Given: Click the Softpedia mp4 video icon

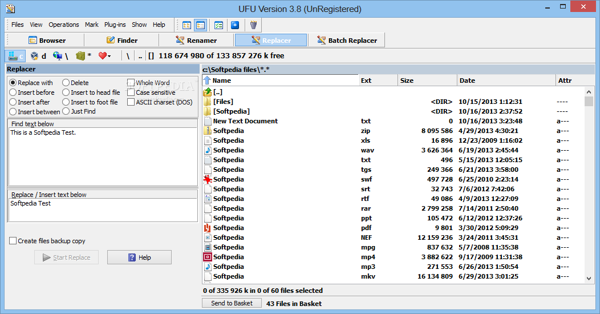Looking at the screenshot, I should [208, 257].
